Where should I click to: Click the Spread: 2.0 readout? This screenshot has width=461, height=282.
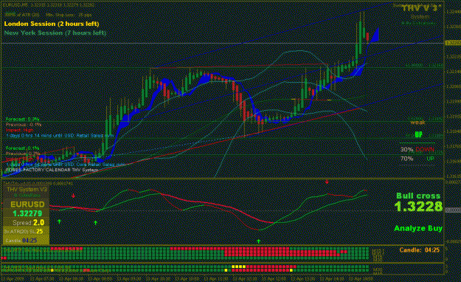(x=29, y=222)
